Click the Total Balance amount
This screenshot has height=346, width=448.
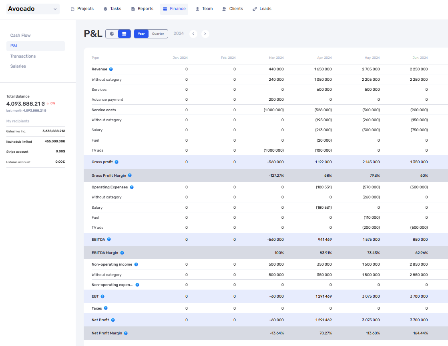[26, 104]
